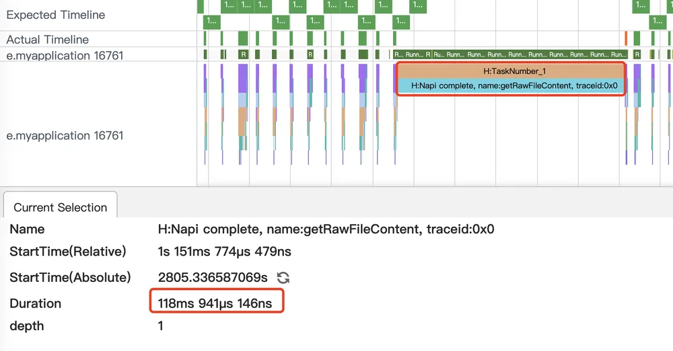Click the first 'R' runnable state block

click(244, 54)
